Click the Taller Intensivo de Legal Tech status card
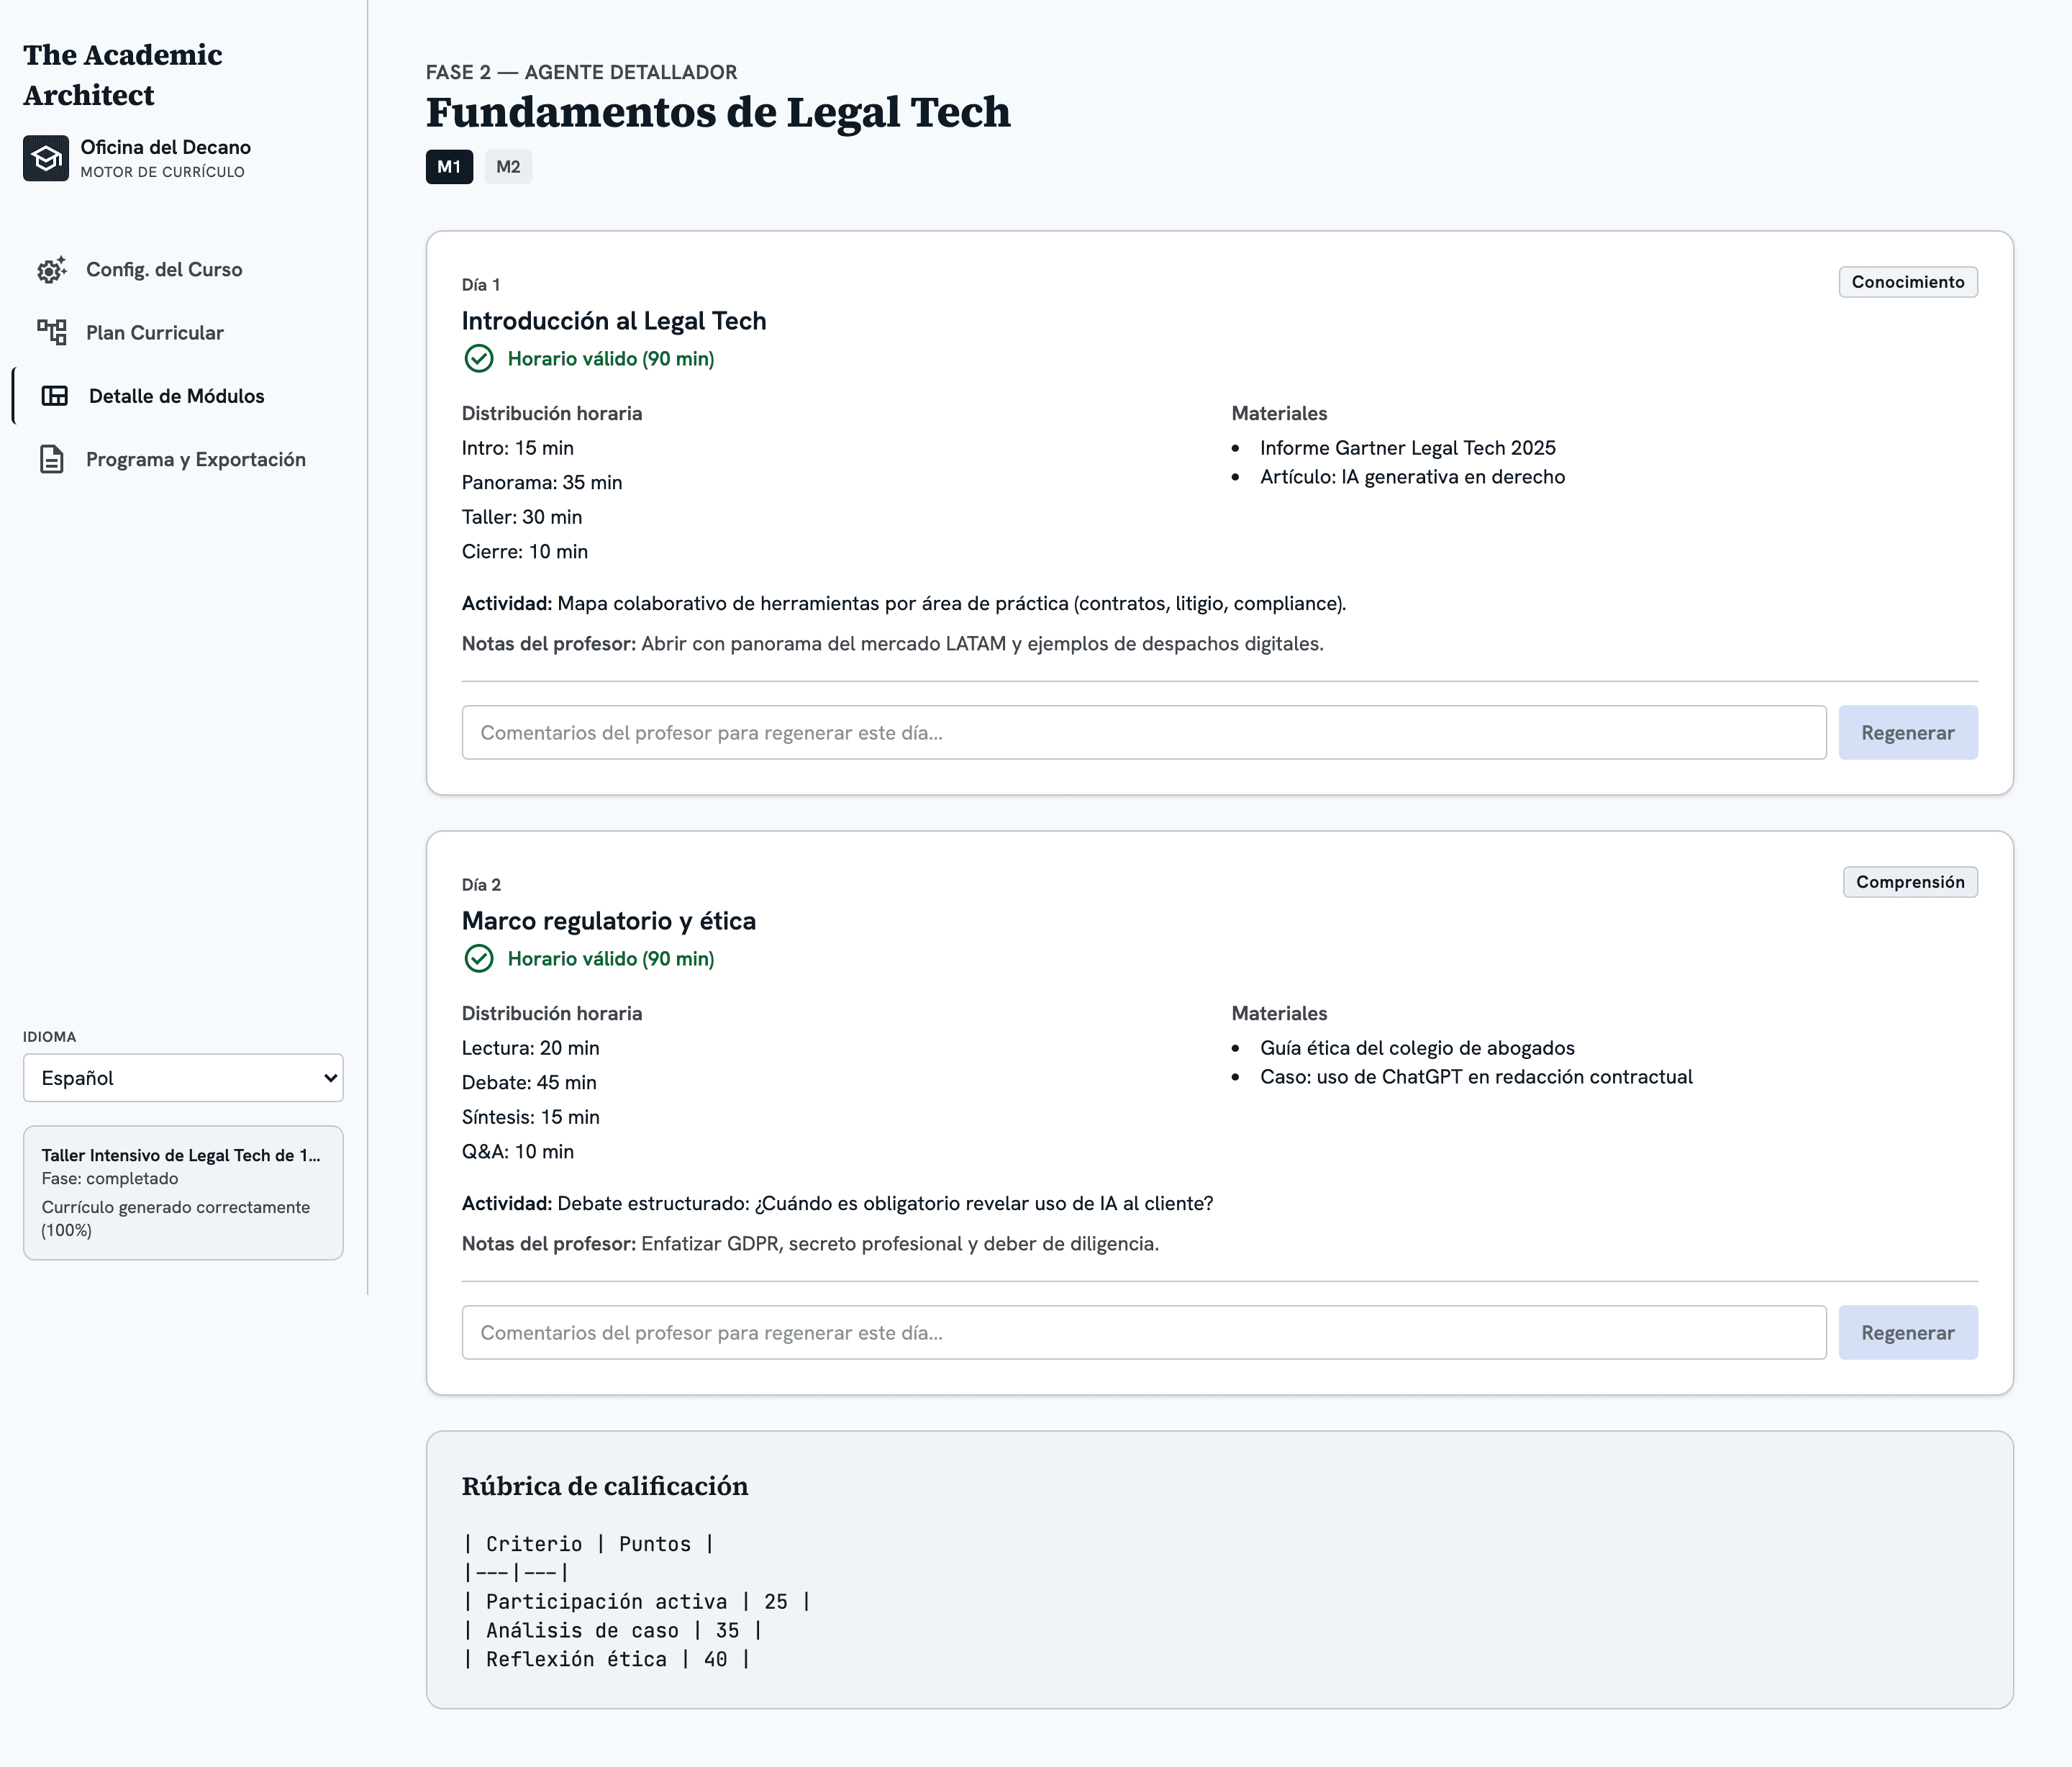2072x1767 pixels. [x=183, y=1193]
